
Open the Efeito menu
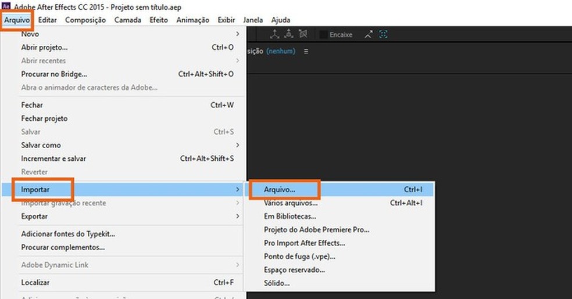click(159, 20)
